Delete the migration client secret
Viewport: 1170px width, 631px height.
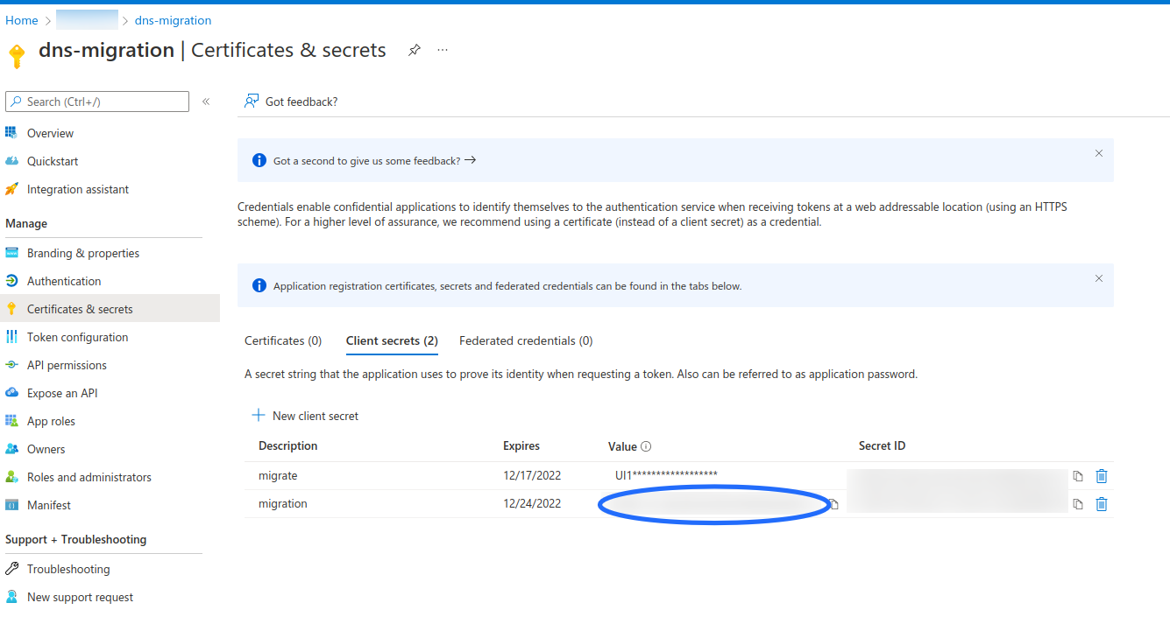(x=1102, y=504)
